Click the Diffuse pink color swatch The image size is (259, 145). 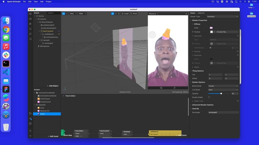(211, 28)
